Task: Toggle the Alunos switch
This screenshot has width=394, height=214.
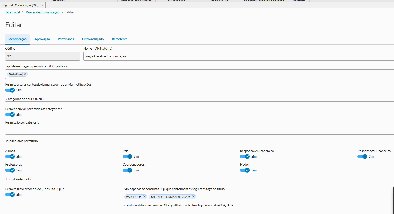Action: 10,157
